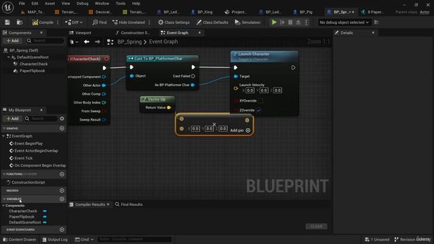Click the Add pin button
434x244 pixels.
coord(240,130)
